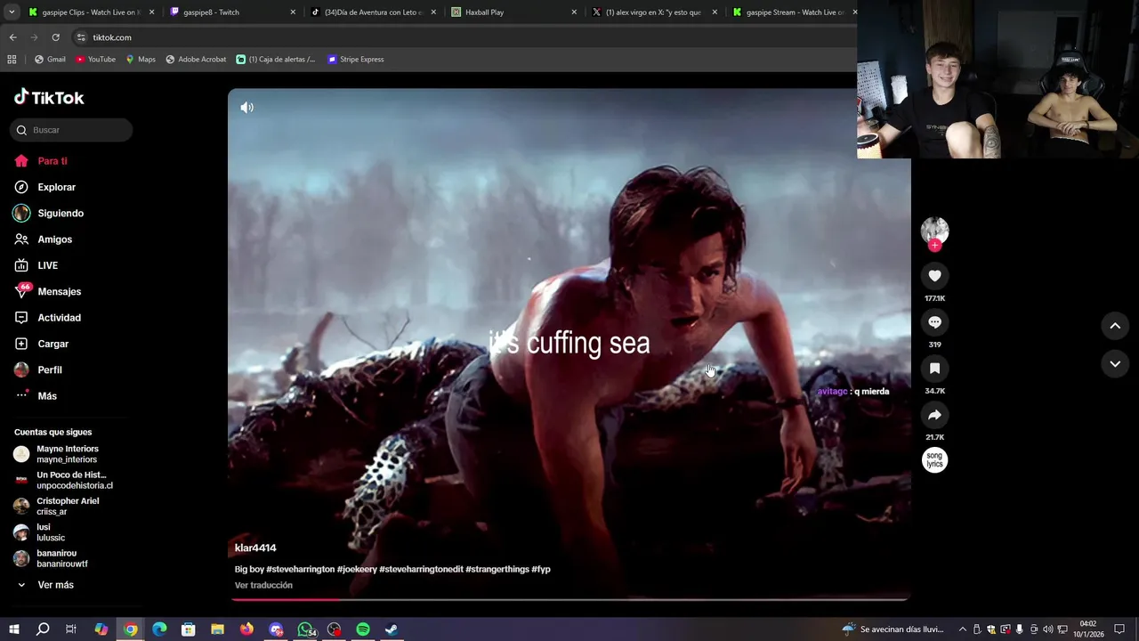Click the #steveharrington hashtag

[x=301, y=569]
